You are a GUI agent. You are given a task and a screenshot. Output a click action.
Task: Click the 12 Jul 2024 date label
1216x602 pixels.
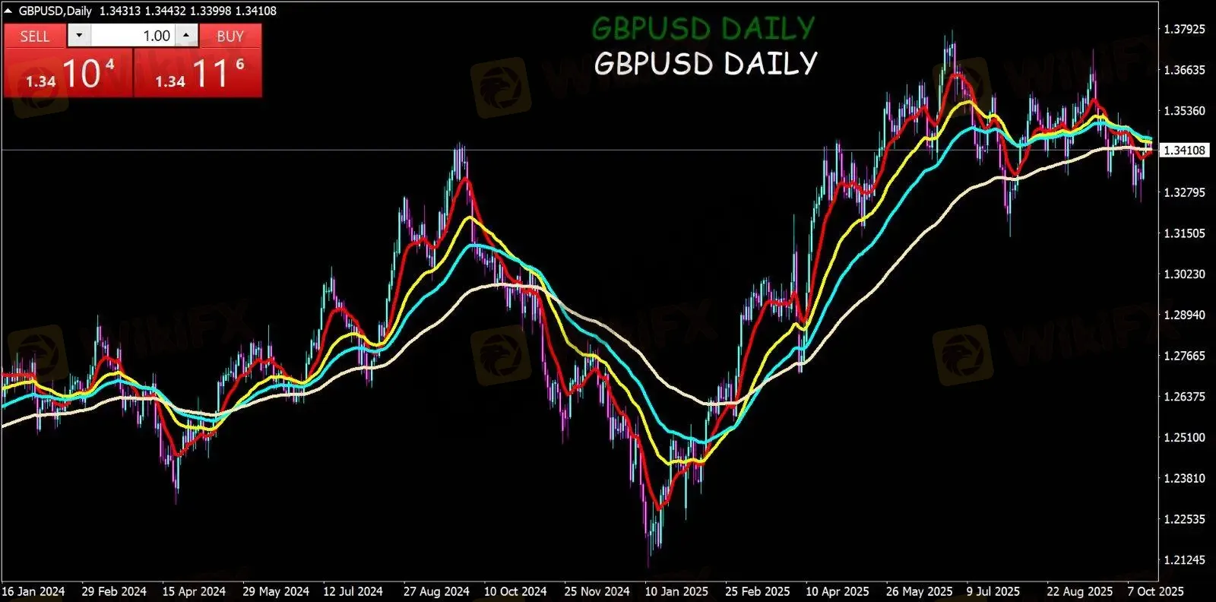(353, 591)
